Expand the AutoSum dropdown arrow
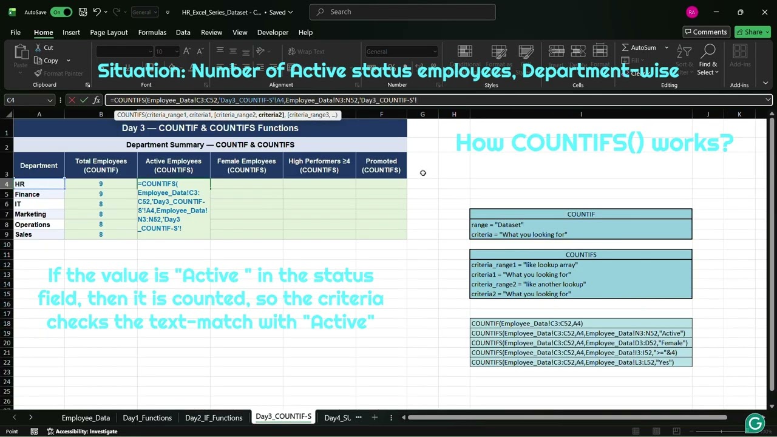The image size is (777, 437). 666,47
